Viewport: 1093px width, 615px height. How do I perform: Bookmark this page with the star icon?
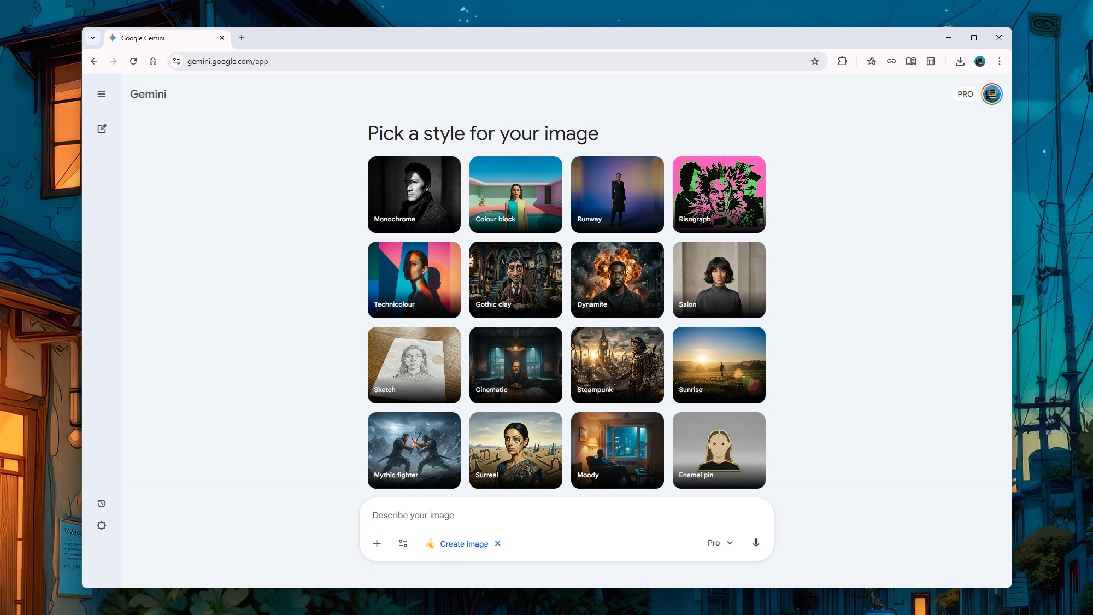(x=815, y=61)
